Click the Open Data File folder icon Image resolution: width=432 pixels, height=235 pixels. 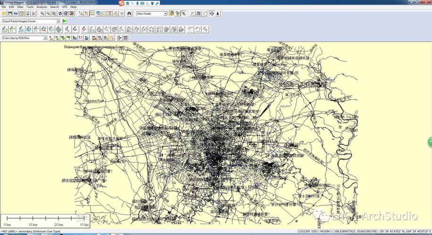(x=5, y=14)
